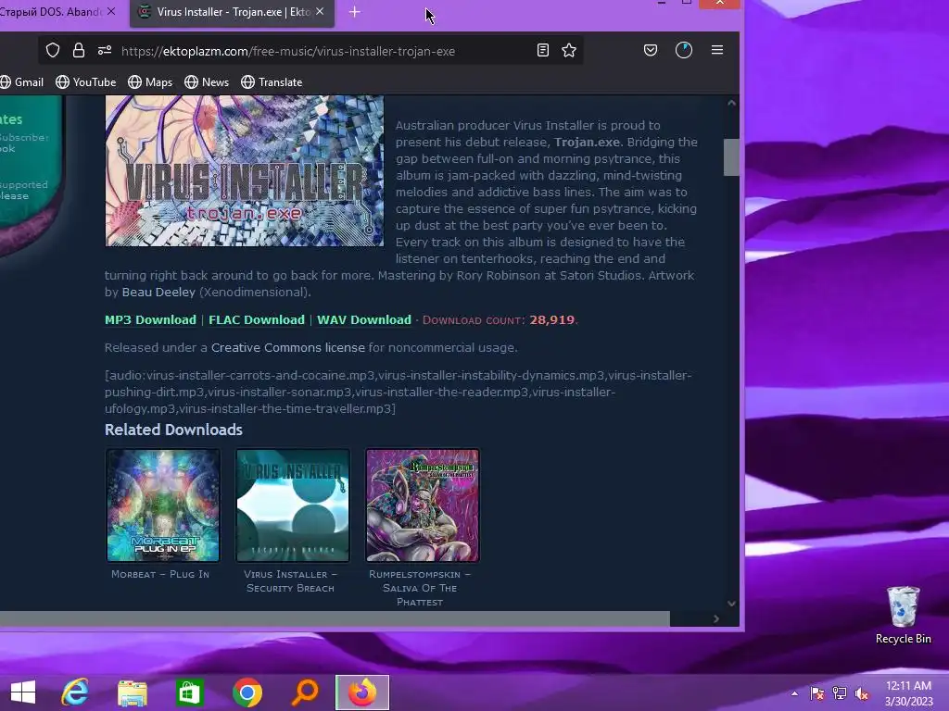Viewport: 949px width, 711px height.
Task: Open the Creative Commons license link
Action: [288, 348]
